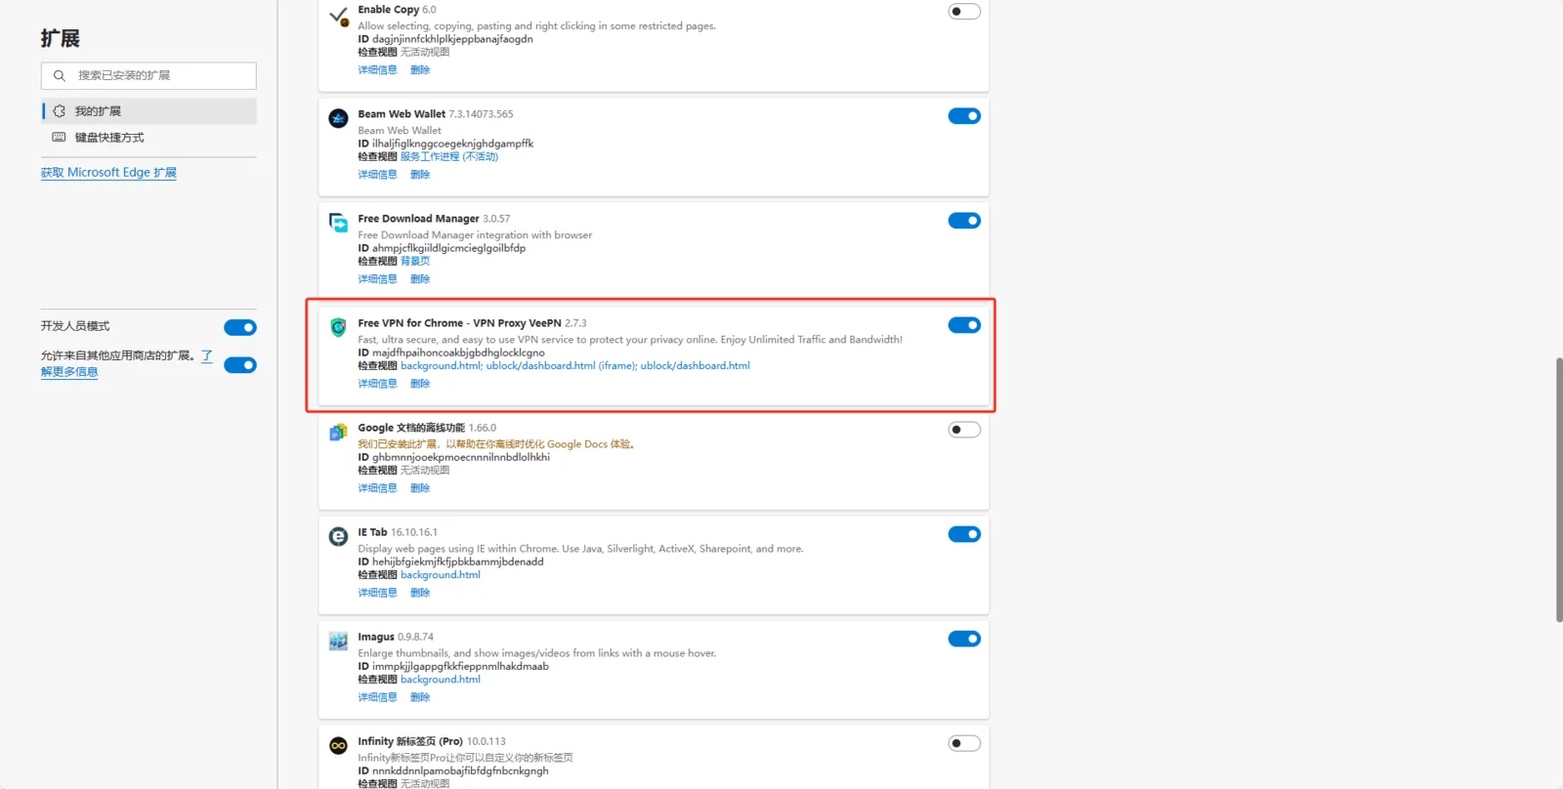Click the Infinity 新标签页 (Pro) title text

(x=410, y=741)
